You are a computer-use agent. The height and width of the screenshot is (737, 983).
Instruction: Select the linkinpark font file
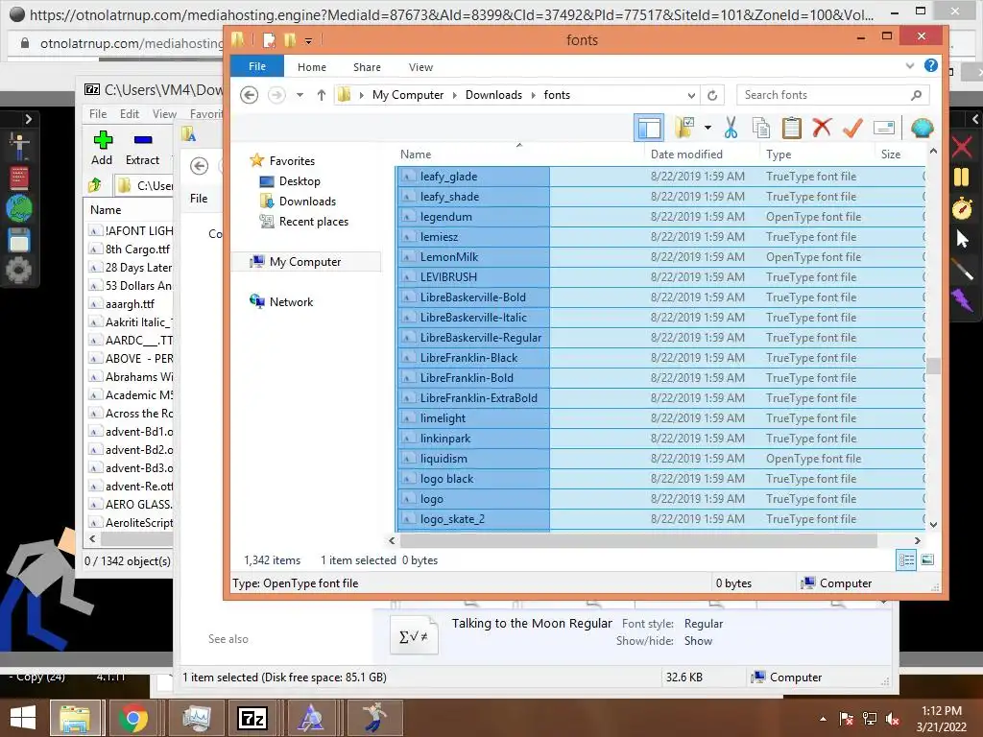[x=445, y=439]
